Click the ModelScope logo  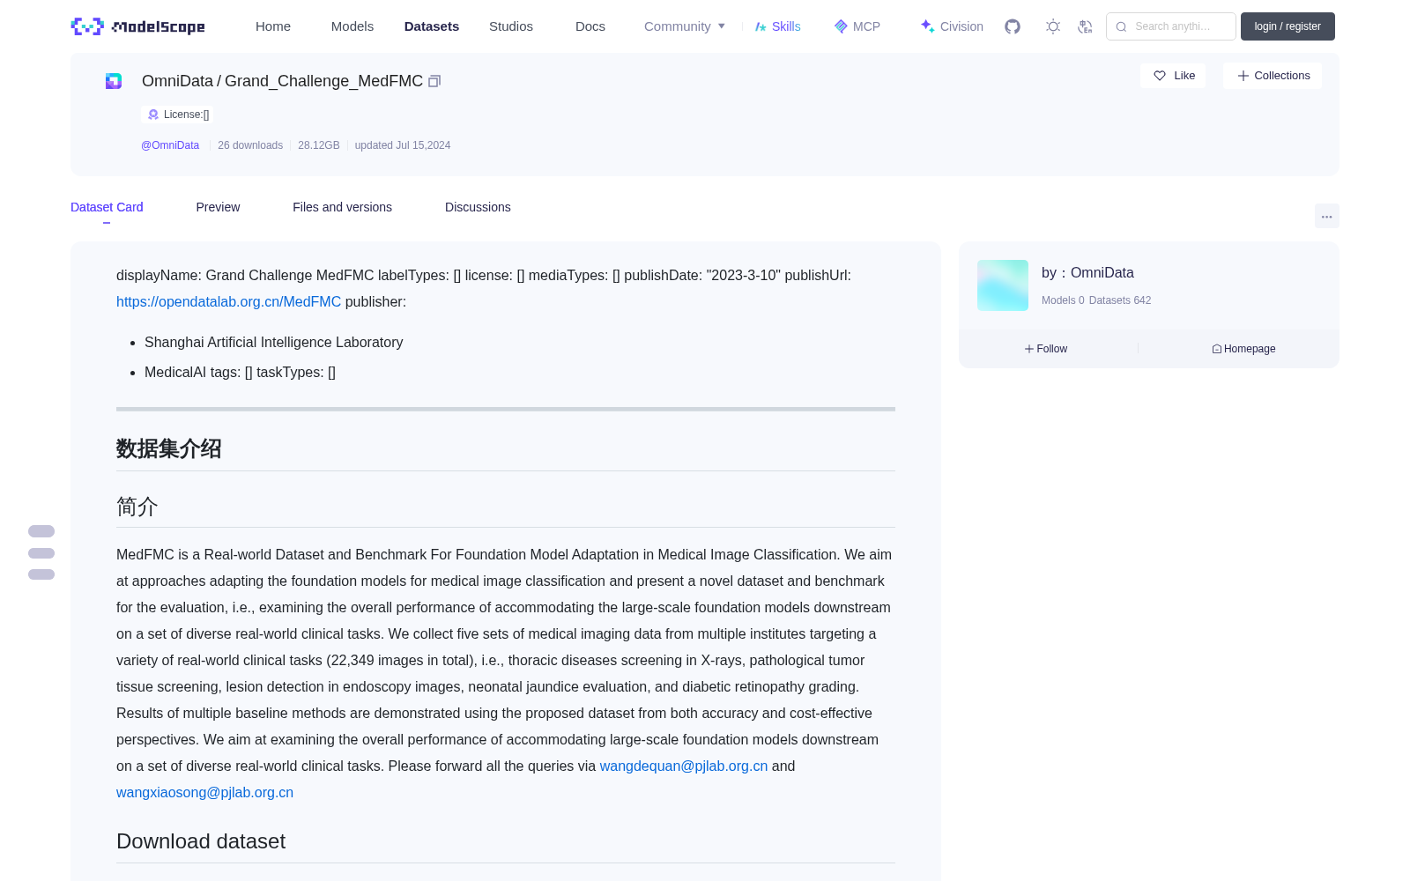click(138, 26)
